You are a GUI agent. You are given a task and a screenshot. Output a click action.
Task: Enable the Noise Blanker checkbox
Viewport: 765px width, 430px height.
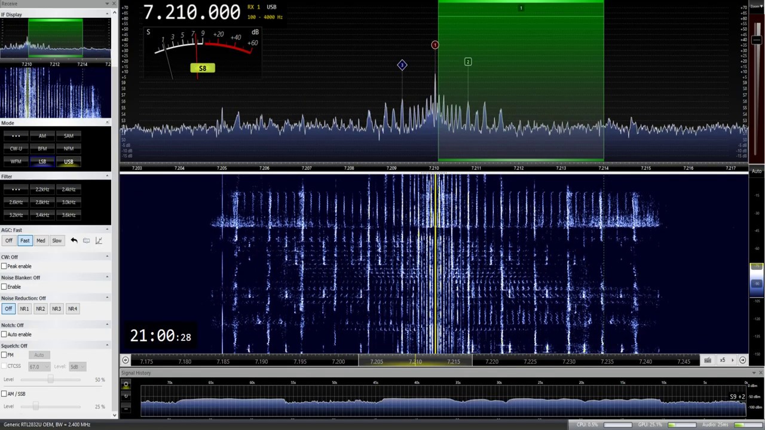click(x=4, y=287)
